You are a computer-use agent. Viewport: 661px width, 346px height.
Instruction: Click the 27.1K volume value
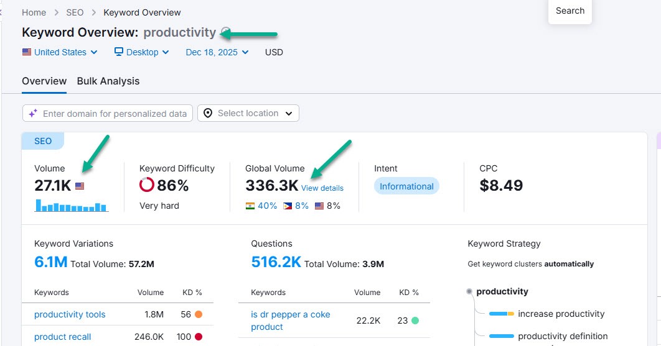(53, 185)
